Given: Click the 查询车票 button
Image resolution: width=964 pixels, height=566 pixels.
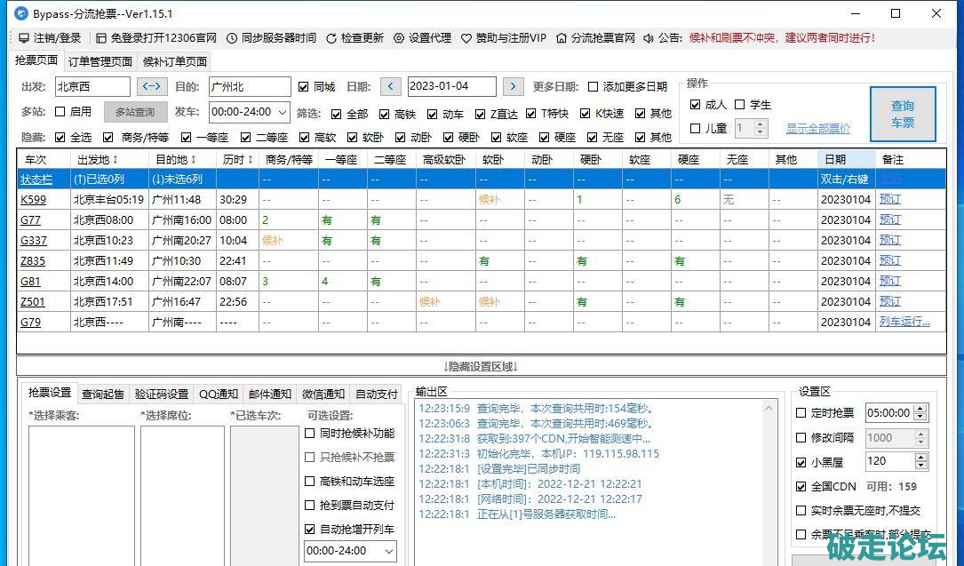Looking at the screenshot, I should tap(902, 114).
